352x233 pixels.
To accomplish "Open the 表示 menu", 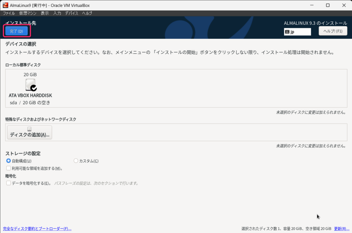I will click(45, 13).
